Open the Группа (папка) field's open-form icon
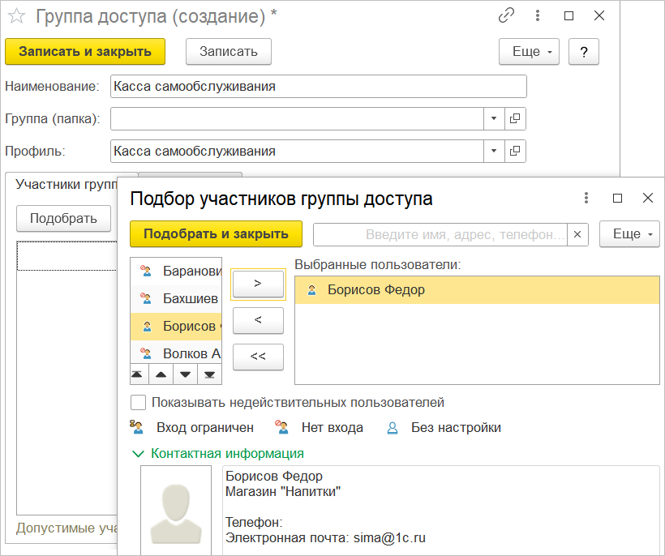This screenshot has height=556, width=665. (x=515, y=118)
